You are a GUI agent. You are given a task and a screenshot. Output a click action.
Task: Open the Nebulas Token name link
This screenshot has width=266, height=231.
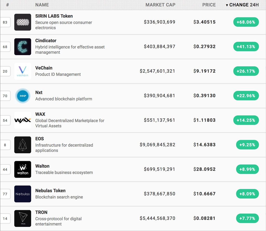click(50, 191)
